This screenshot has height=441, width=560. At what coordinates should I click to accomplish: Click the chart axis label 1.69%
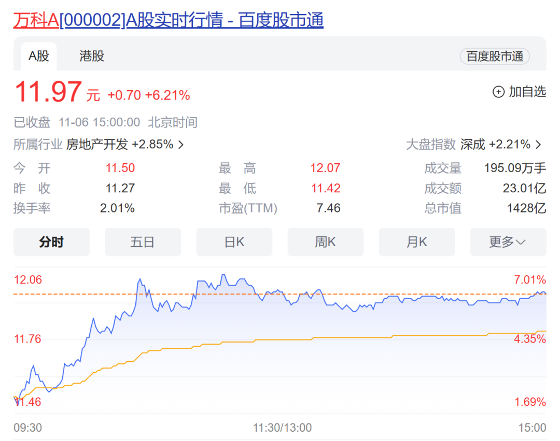(x=530, y=402)
